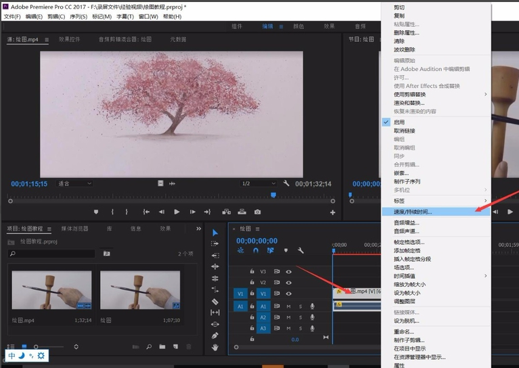Choose 速度/持续时间 from context menu
Viewport: 519px width, 368px height.
[x=413, y=212]
